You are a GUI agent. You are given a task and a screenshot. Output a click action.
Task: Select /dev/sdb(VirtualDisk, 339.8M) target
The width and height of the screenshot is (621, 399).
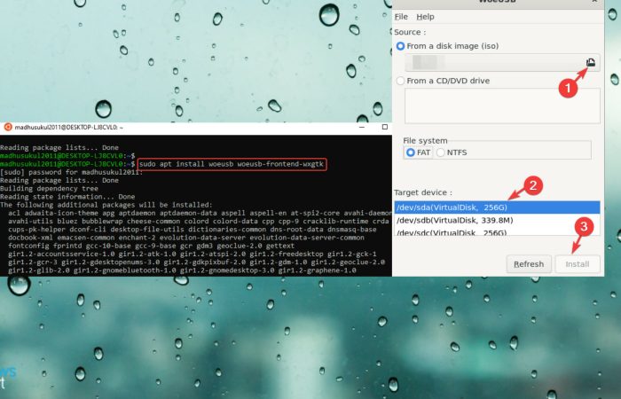coord(497,220)
